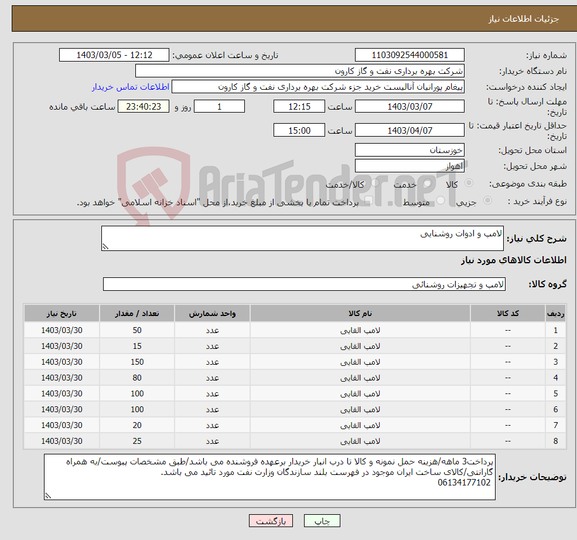Image resolution: width=577 pixels, height=540 pixels.
Task: Click quantity 20 in row 7
Action: click(x=137, y=425)
